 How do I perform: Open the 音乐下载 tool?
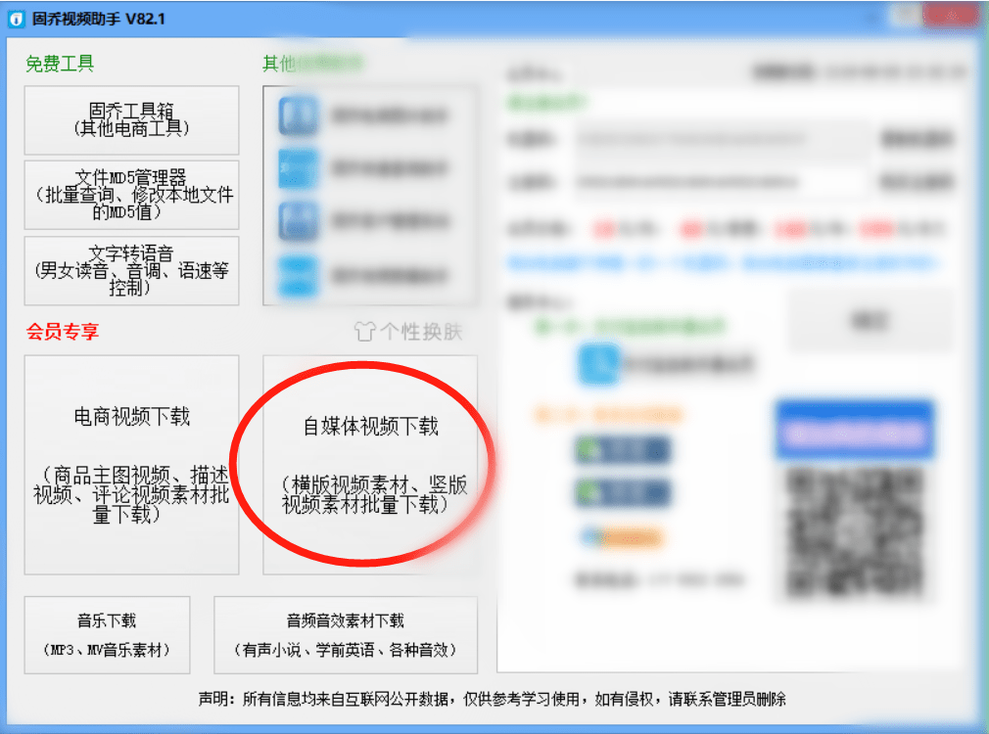(x=107, y=634)
